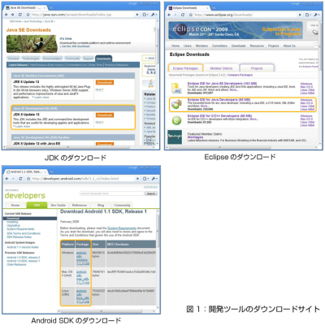Open Dev Guide tab on Android developers
Screen dimensions: 325x330
click(x=58, y=205)
